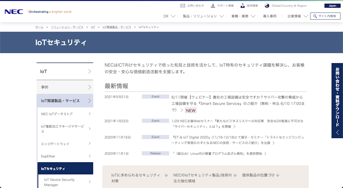Go to ホーム in the breadcrumb
Screen dimensions: 343x188
click(39, 27)
